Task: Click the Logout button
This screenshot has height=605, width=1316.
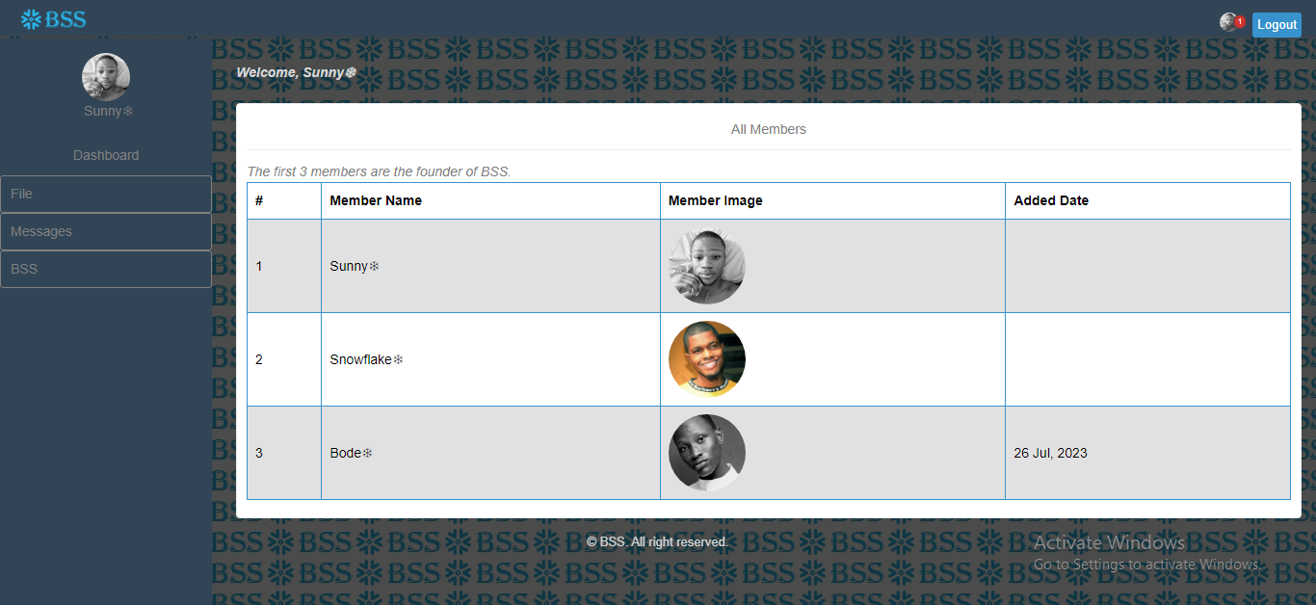Action: 1277,25
